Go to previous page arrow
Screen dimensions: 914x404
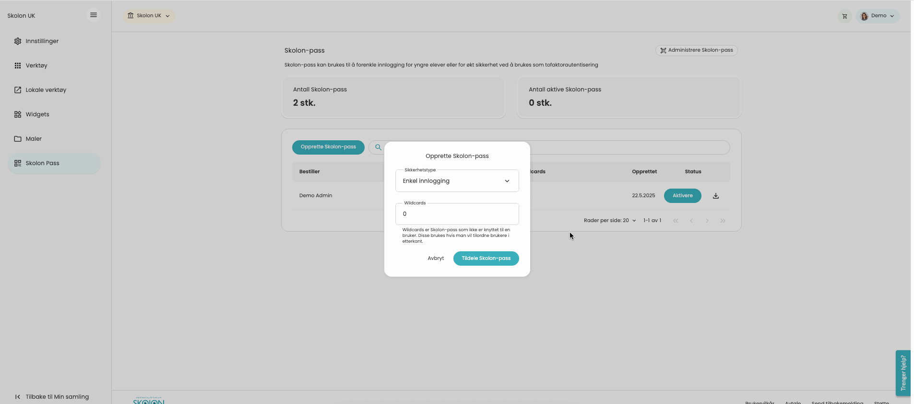pos(691,221)
